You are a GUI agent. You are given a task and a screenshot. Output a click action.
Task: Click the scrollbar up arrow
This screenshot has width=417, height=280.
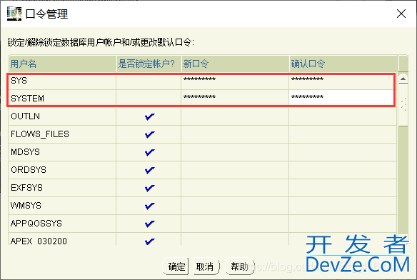tap(403, 79)
